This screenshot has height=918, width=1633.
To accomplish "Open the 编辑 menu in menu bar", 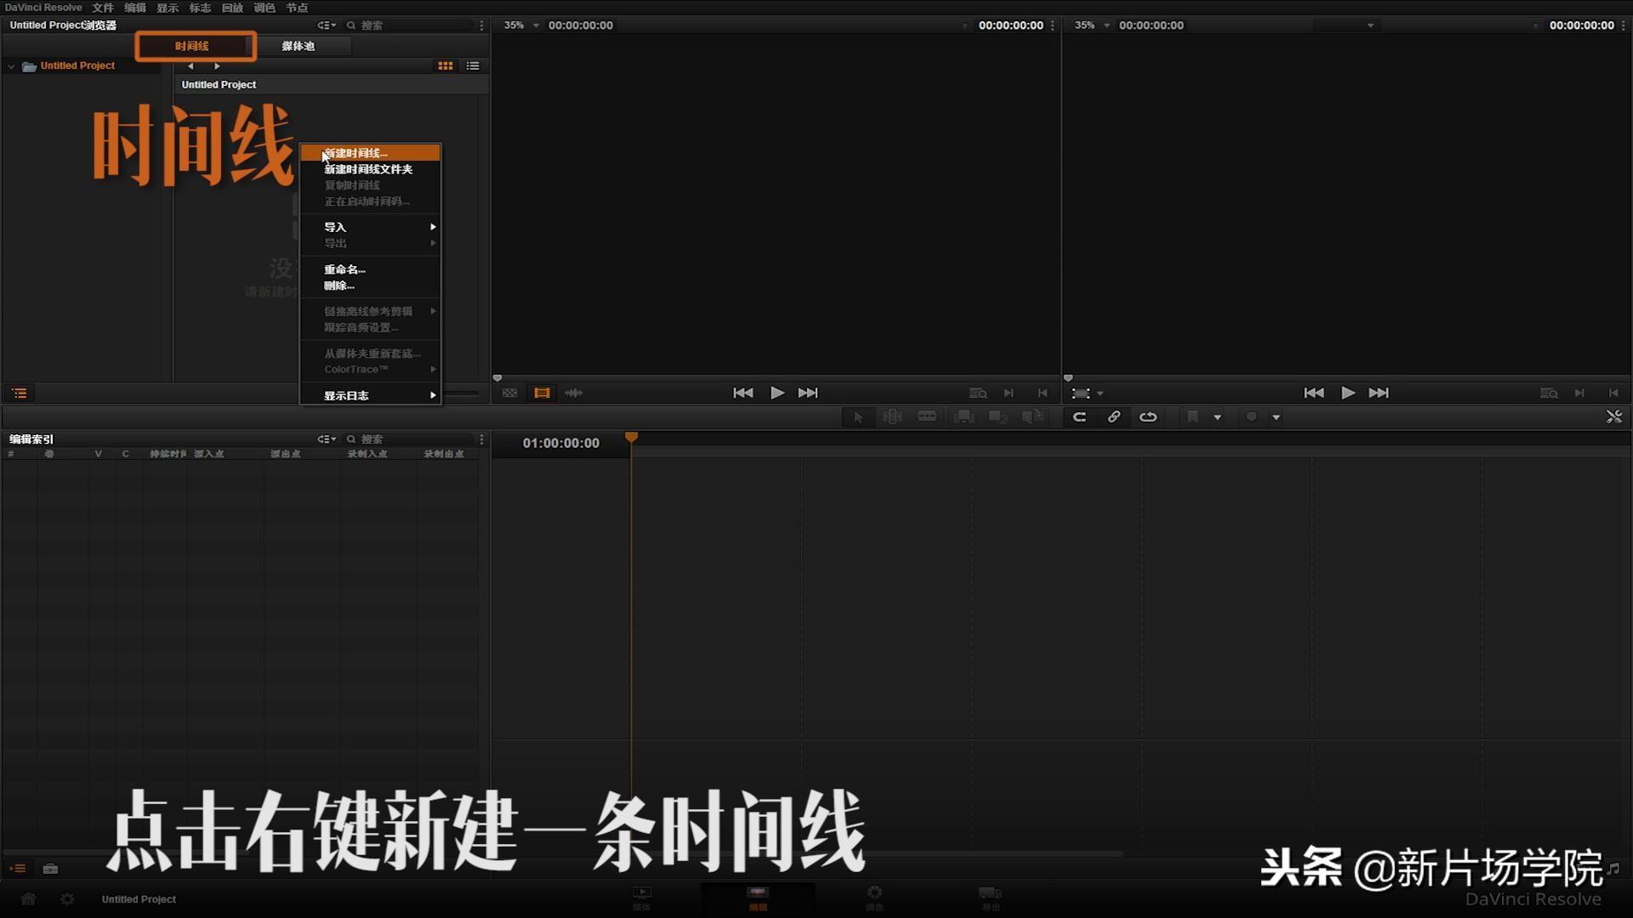I will (135, 8).
